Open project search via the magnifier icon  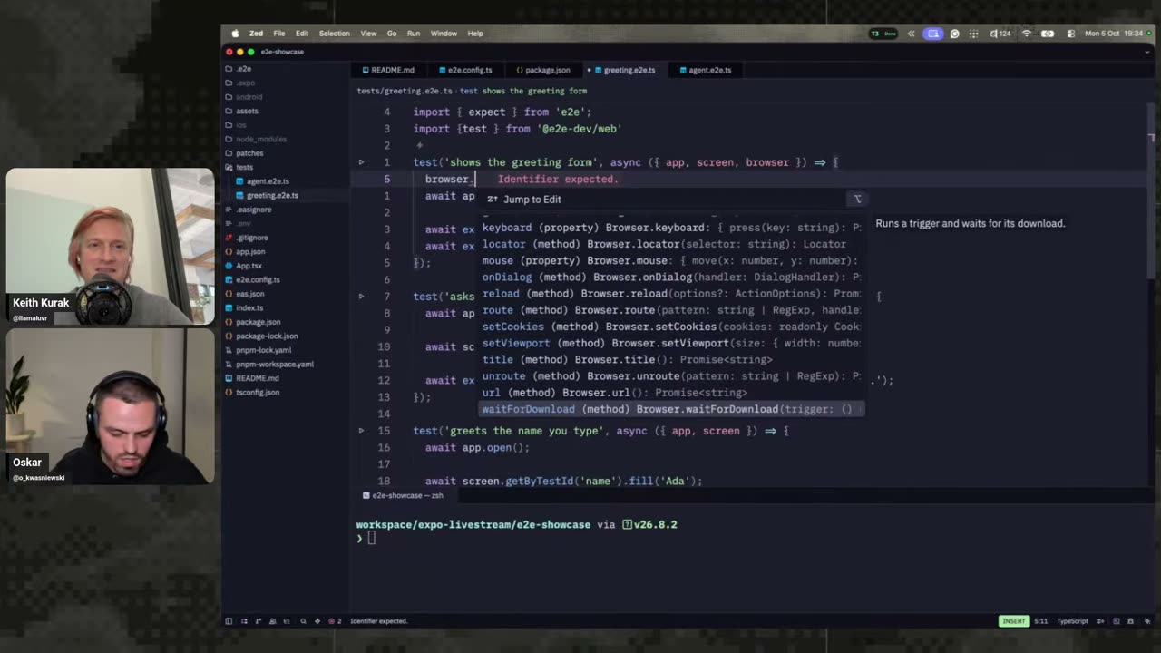[303, 621]
